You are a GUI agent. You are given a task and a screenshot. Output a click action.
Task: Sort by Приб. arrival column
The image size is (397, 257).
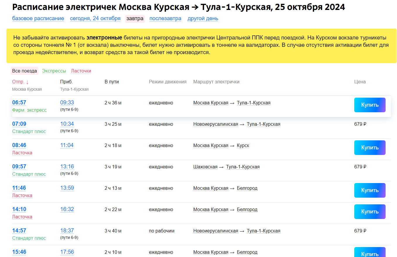coord(66,82)
